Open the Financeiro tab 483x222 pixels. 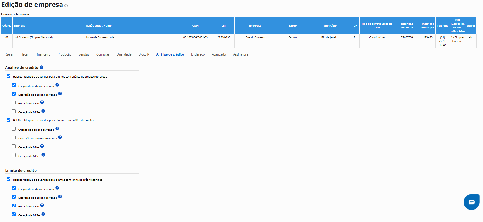[43, 54]
